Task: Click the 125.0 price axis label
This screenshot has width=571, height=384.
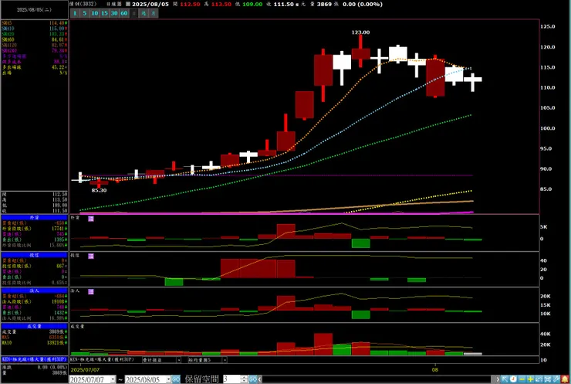Action: (548, 26)
